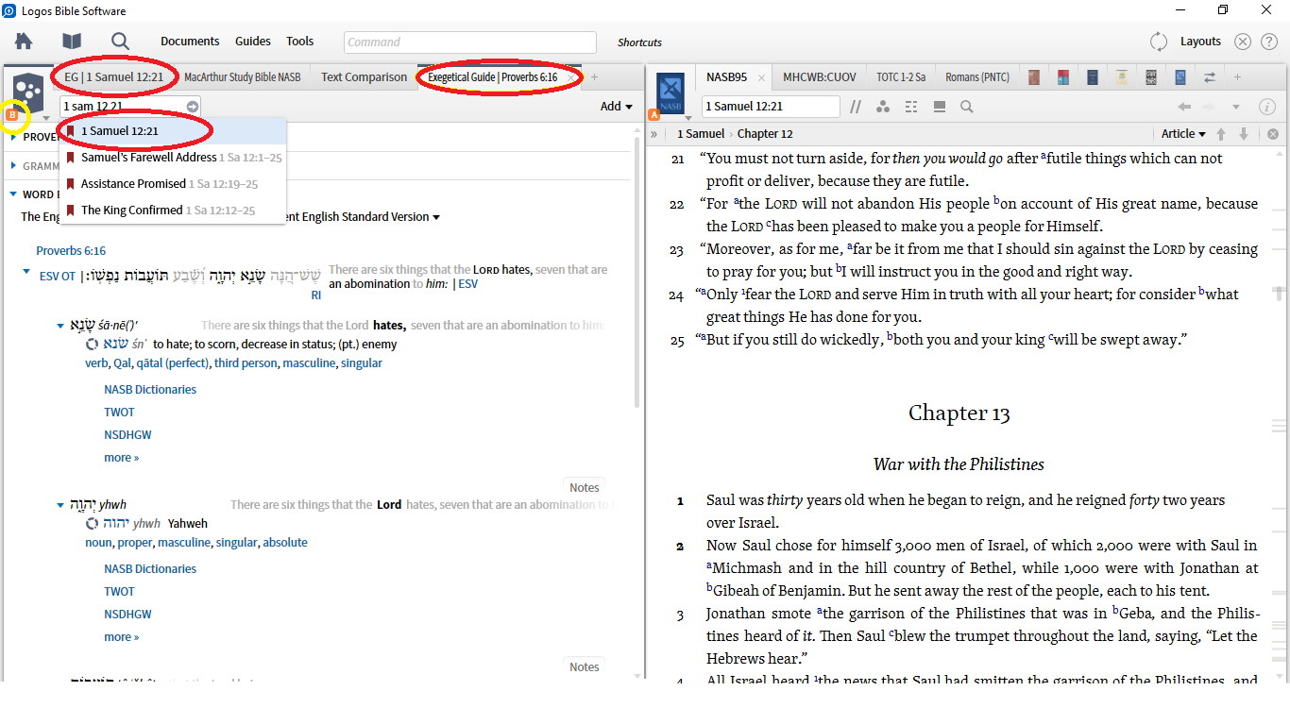
Task: Switch to the TOTC 1-2 Sa tab
Action: 901,77
